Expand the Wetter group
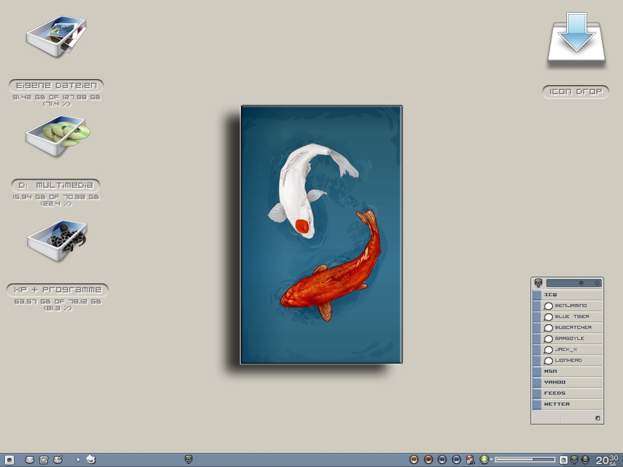623x467 pixels. point(568,404)
